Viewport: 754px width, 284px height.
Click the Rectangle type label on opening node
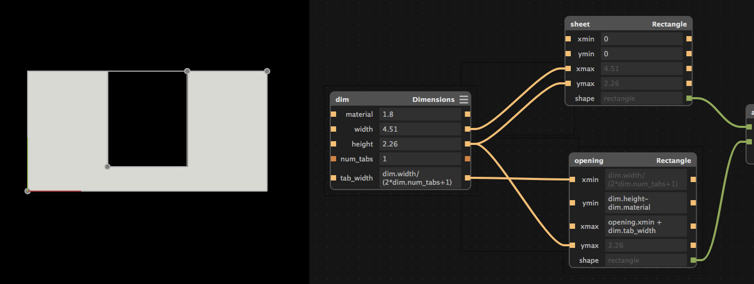tap(673, 160)
